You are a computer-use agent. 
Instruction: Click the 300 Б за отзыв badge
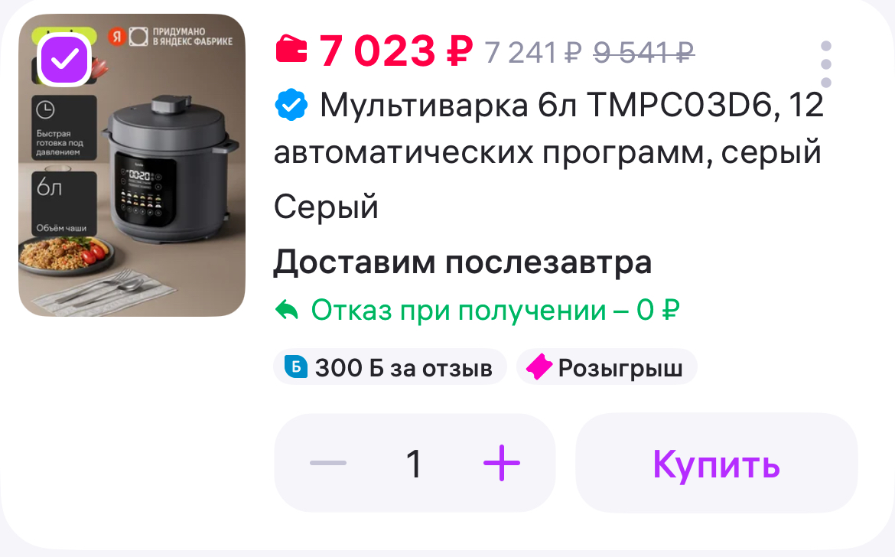point(390,367)
